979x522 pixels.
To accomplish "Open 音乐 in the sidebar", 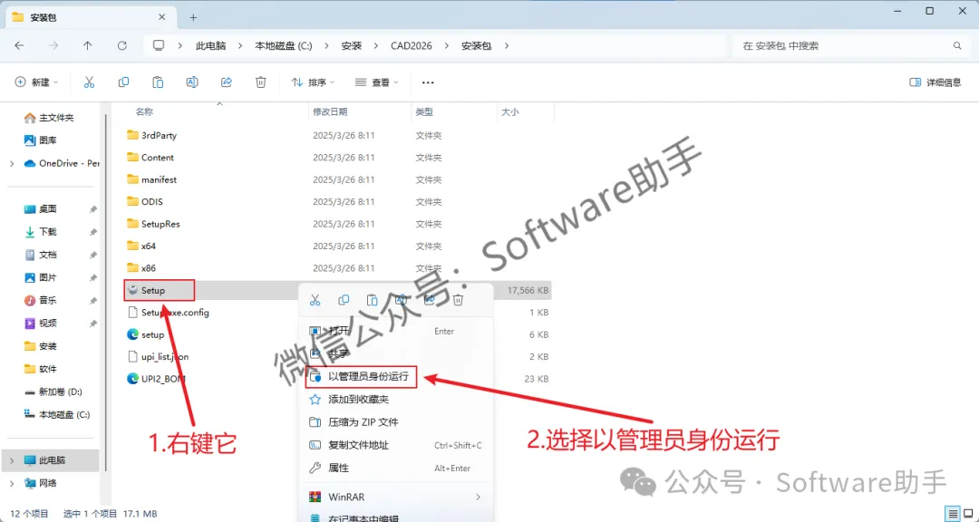I will click(41, 300).
